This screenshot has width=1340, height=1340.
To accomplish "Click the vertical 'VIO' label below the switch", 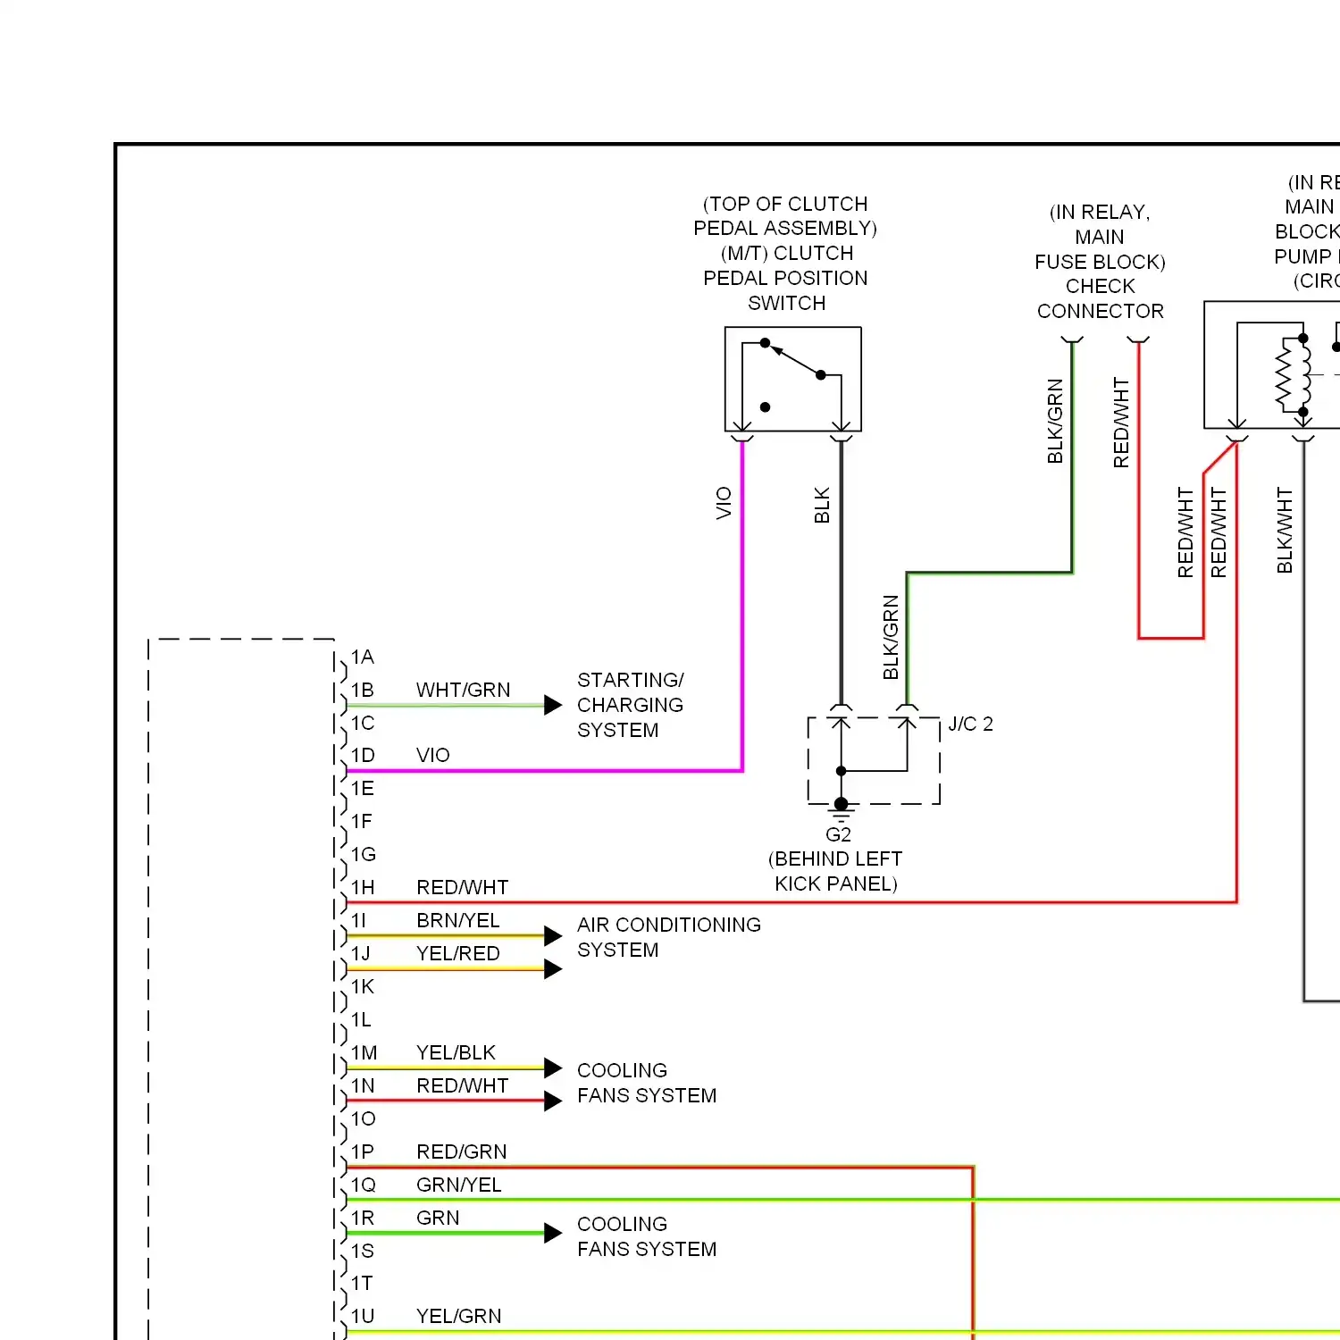I will click(x=724, y=503).
